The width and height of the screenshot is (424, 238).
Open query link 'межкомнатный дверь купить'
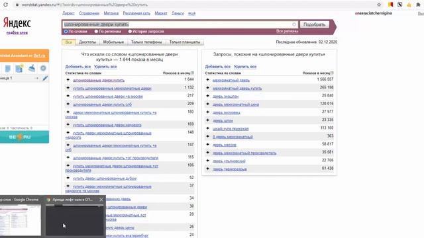pos(237,88)
